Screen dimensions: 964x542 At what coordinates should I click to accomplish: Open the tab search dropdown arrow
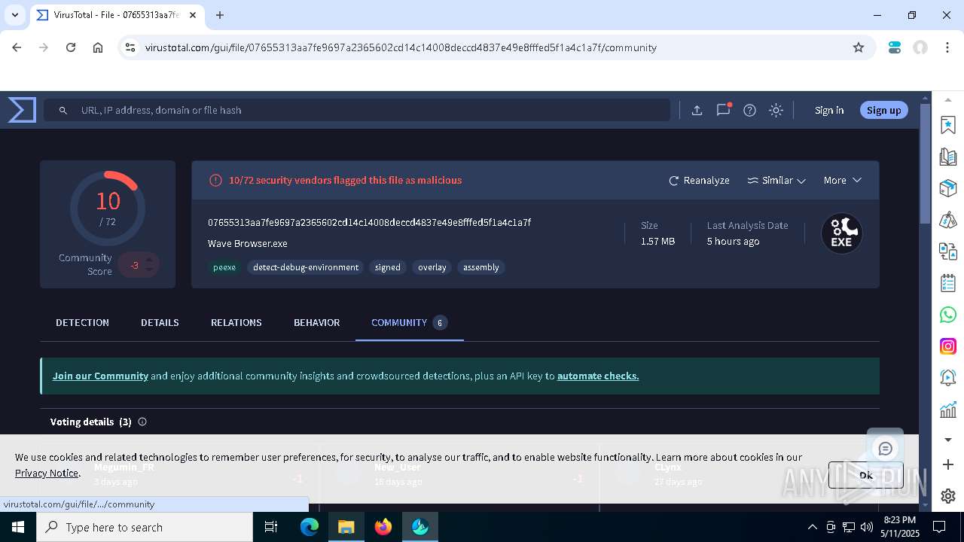click(x=15, y=15)
